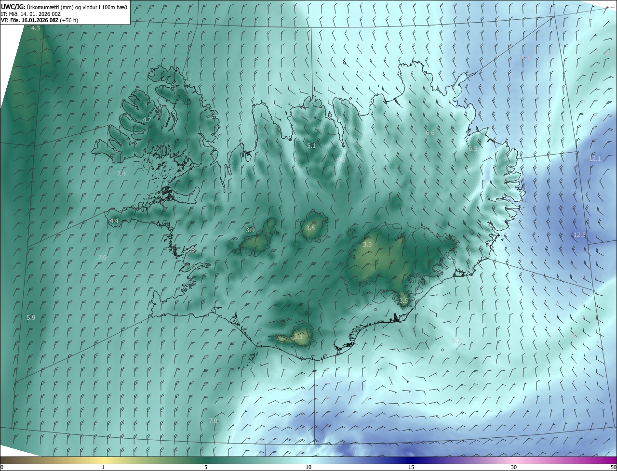Select the 12.5 value label
This screenshot has width=617, height=471.
pos(579,235)
